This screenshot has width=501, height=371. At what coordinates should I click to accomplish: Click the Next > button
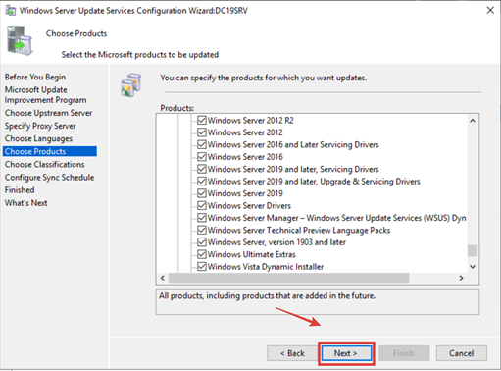[346, 353]
